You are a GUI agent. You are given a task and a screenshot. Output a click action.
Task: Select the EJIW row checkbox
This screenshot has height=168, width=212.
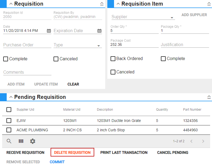coord(9,121)
